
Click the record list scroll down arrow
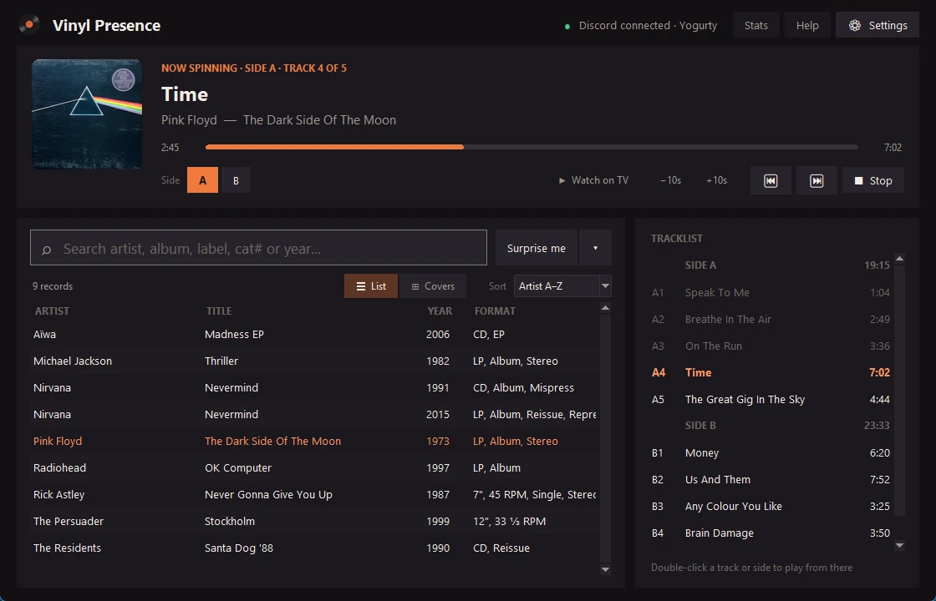[x=605, y=569]
